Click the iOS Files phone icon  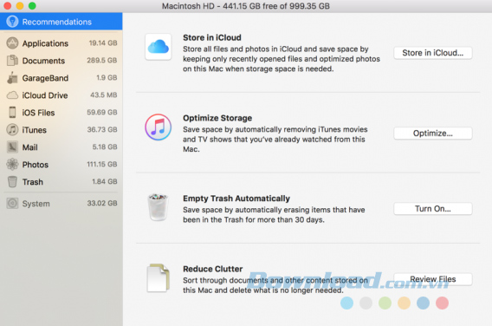point(12,112)
